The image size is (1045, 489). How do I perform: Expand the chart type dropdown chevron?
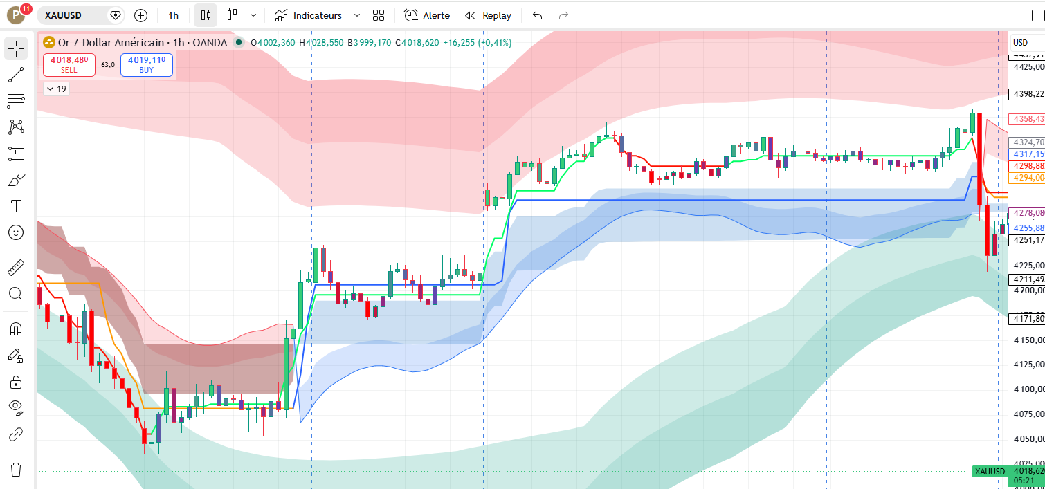[253, 15]
